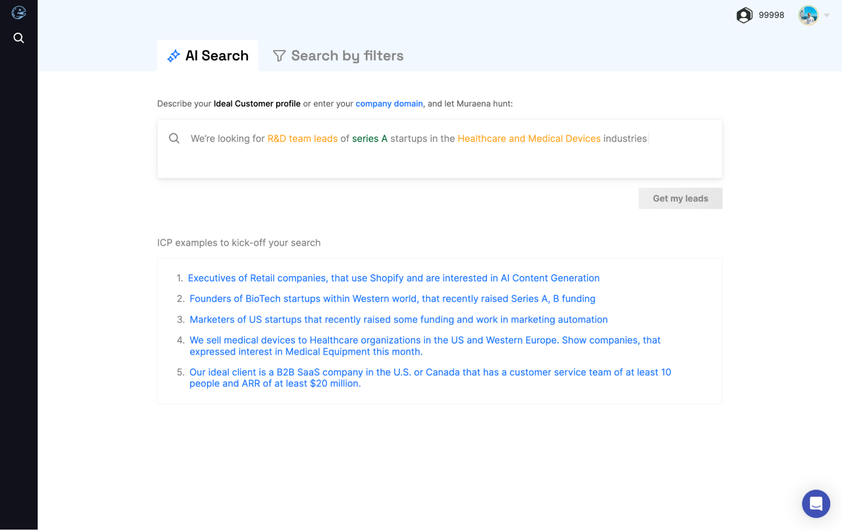Click the chat bubble support icon
Screen dimensions: 848x530
(x=816, y=503)
